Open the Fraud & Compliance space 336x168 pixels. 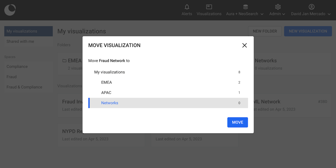pyautogui.click(x=24, y=87)
